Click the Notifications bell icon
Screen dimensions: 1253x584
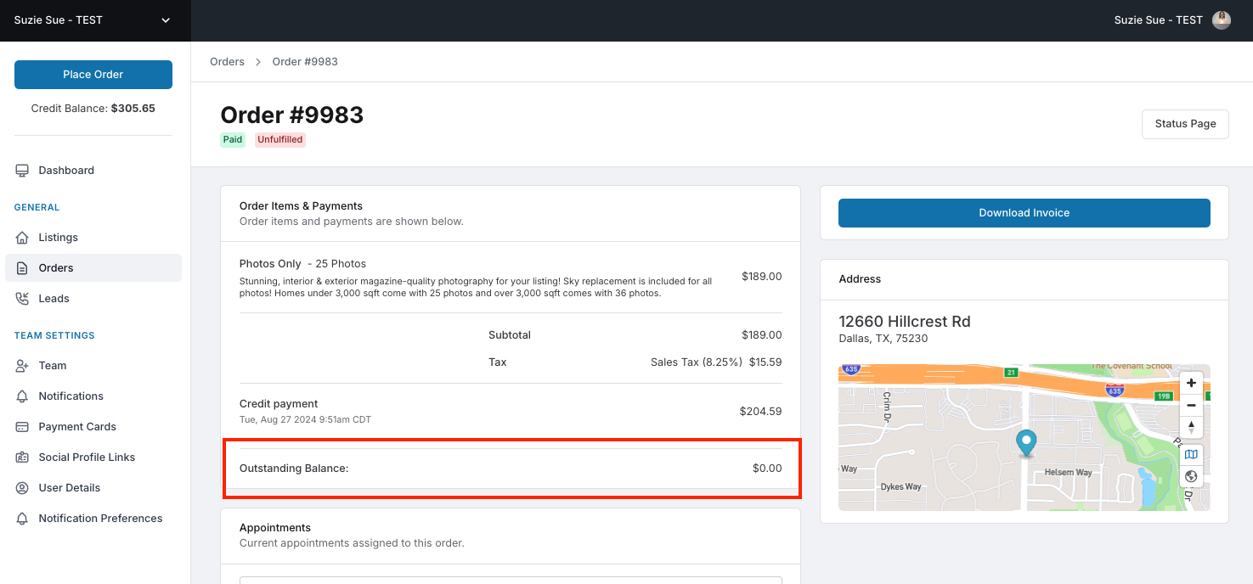coord(22,396)
